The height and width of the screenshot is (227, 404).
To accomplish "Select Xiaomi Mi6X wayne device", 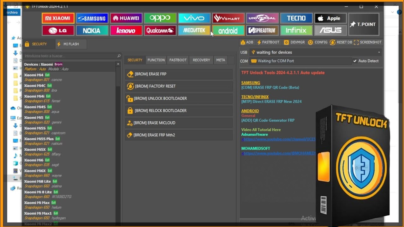I will click(69, 173).
